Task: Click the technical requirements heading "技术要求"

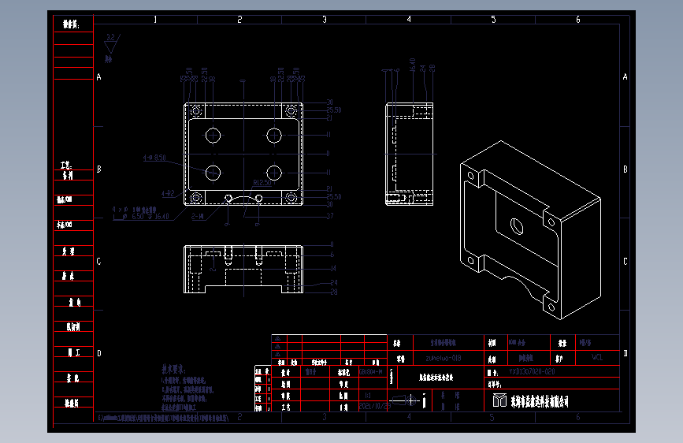Action: (x=174, y=370)
